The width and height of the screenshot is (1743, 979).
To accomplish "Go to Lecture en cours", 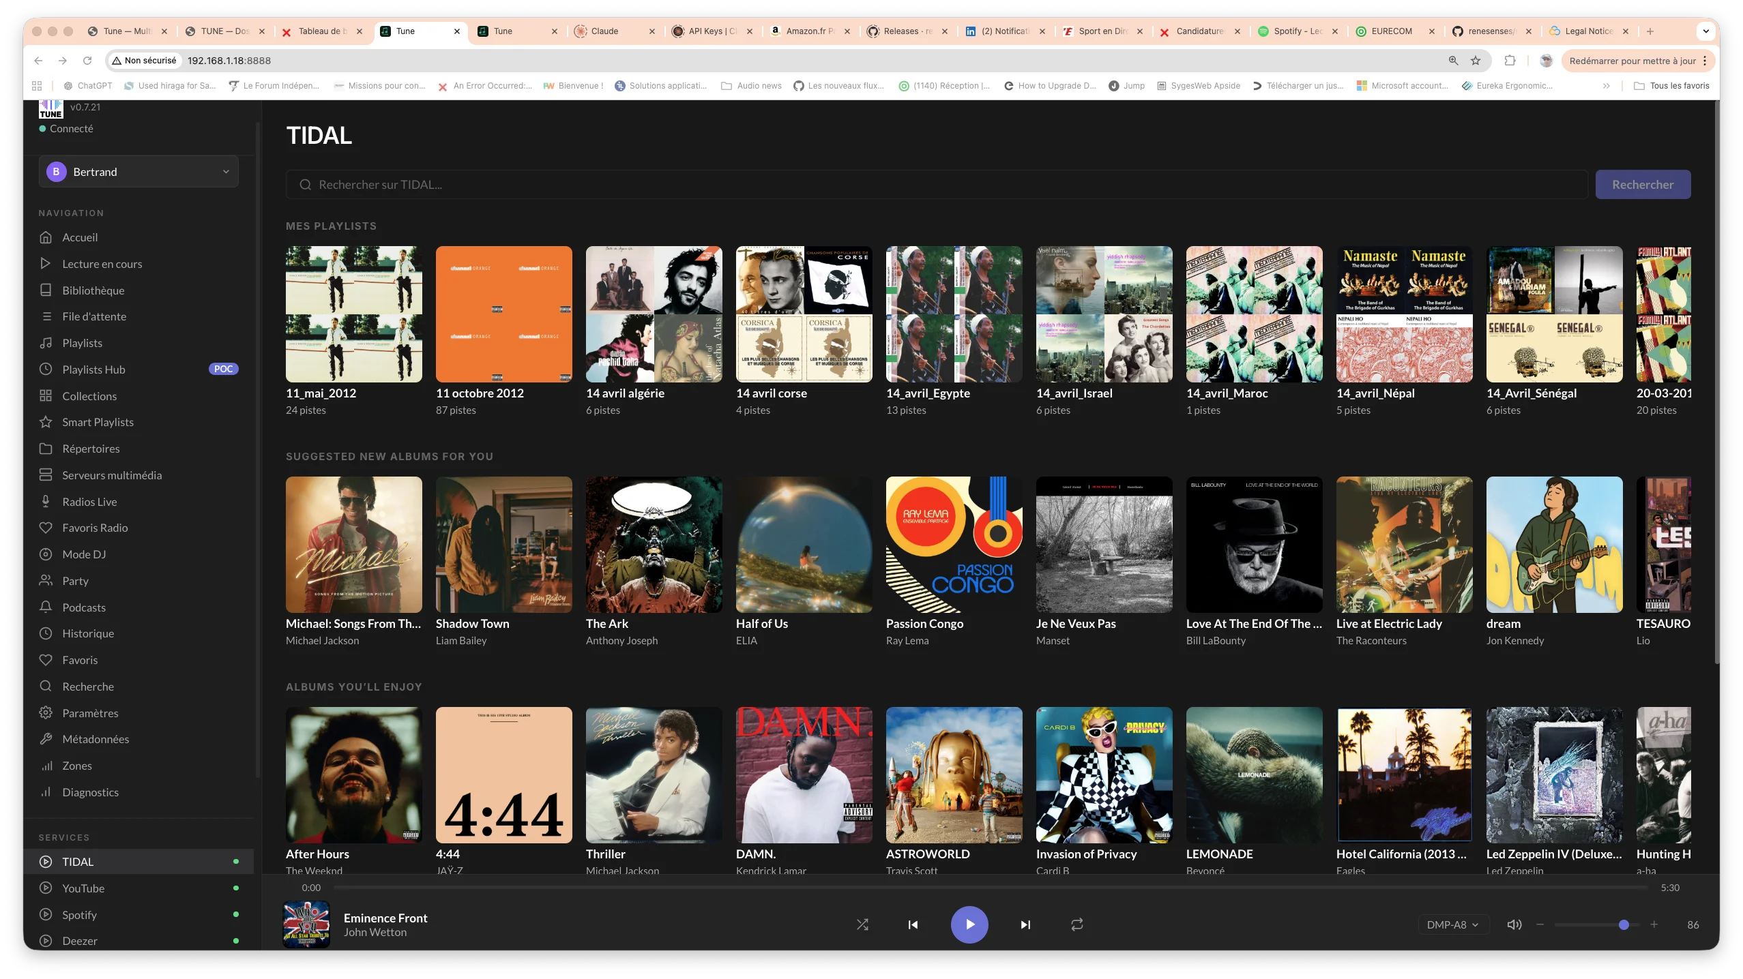I will tap(138, 264).
